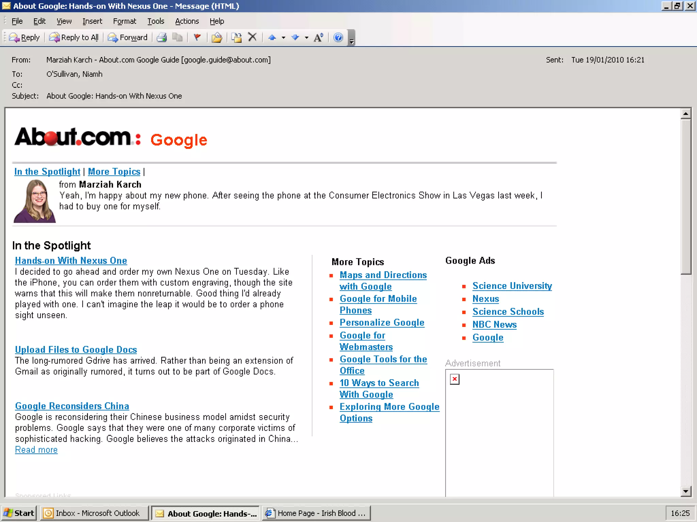Open the Hands-on With Nexus One link

tap(71, 261)
